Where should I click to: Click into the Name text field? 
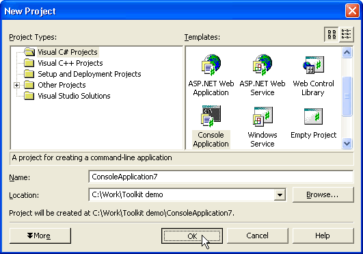click(x=221, y=177)
